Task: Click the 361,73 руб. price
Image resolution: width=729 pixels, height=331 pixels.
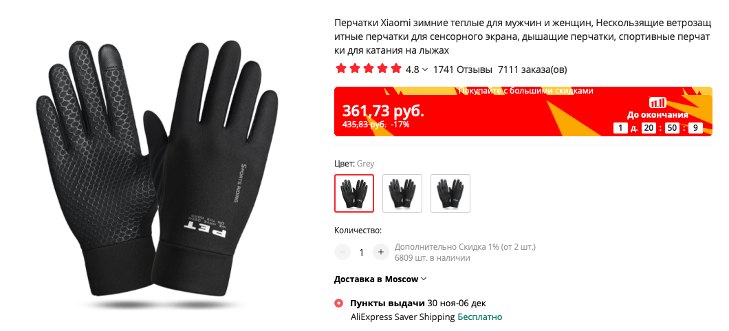Action: click(x=384, y=111)
